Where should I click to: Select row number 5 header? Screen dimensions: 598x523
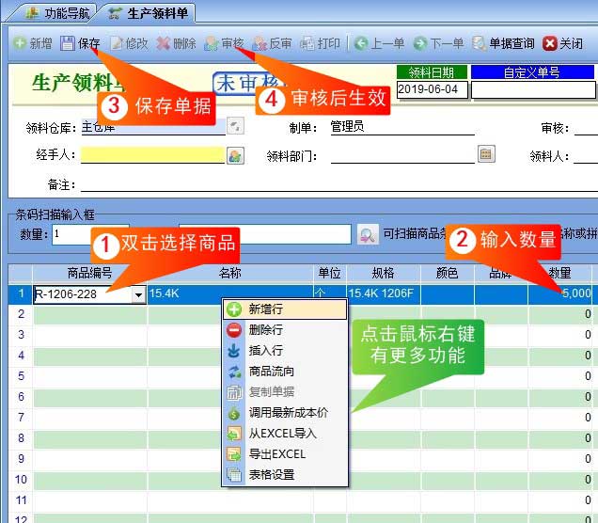[21, 376]
